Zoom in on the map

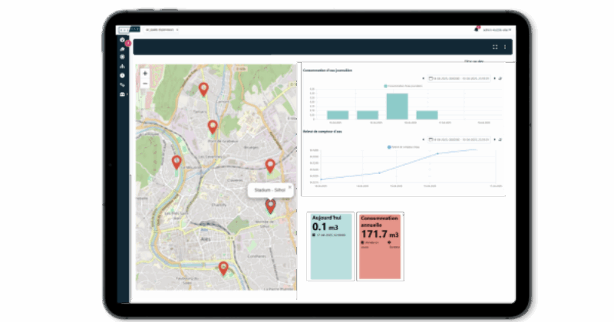tap(145, 73)
